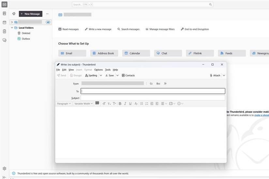Open Edit menu in Write window

click(x=64, y=70)
